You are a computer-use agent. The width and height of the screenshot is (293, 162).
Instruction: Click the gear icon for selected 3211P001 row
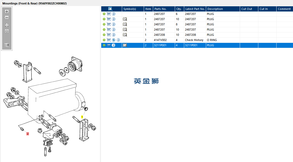tap(104, 45)
